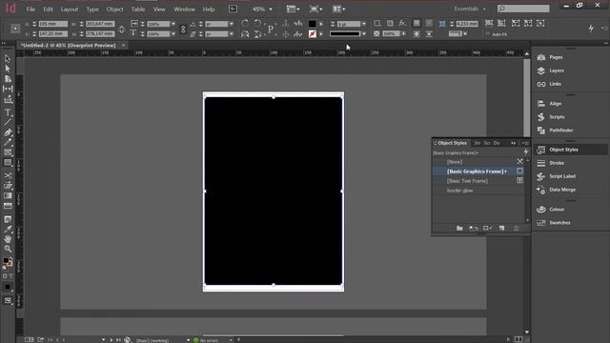
Task: Open the Screen Mode dropdown
Action: coord(315,9)
